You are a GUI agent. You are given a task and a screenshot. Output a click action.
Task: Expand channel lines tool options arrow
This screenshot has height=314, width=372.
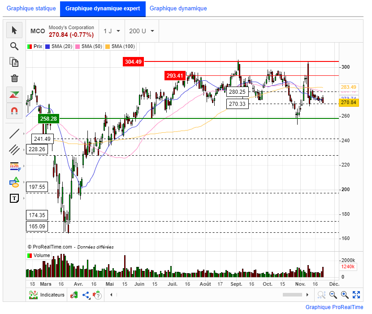point(24,150)
